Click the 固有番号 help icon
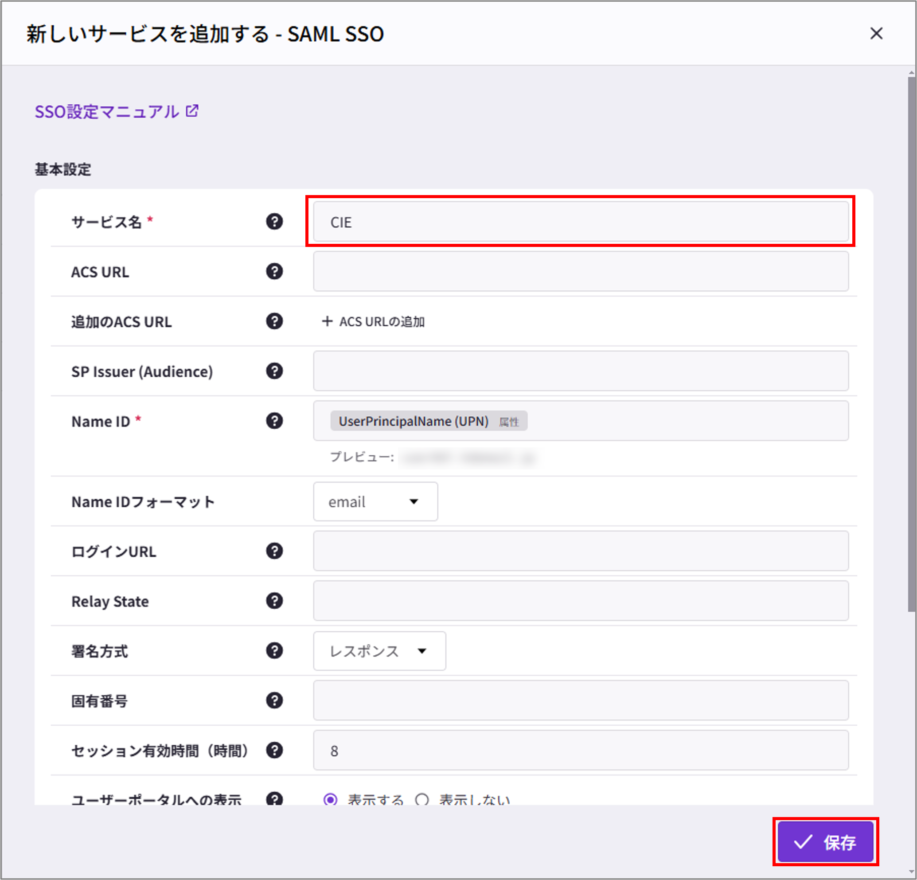Viewport: 917px width, 880px height. (x=275, y=700)
